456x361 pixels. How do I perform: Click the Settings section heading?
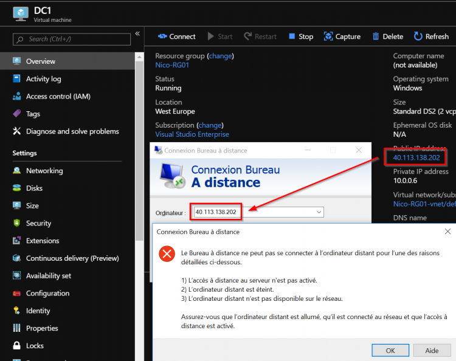pyautogui.click(x=24, y=153)
